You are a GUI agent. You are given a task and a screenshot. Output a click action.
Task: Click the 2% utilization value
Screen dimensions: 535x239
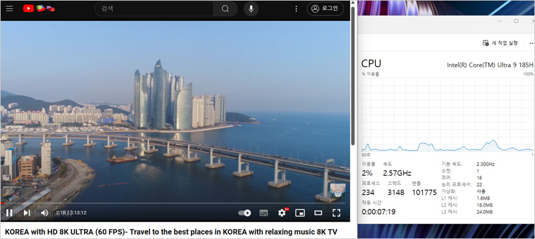(x=368, y=173)
